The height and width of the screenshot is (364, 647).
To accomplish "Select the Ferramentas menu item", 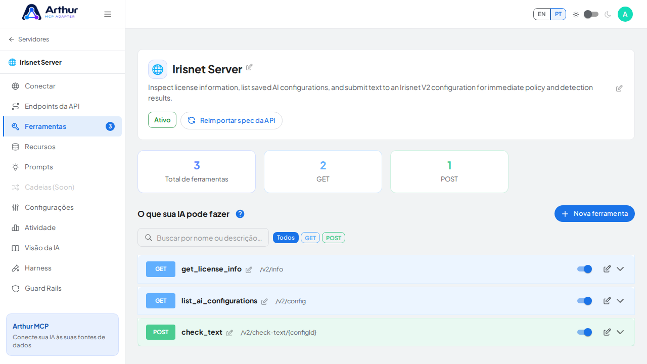I will pyautogui.click(x=62, y=126).
